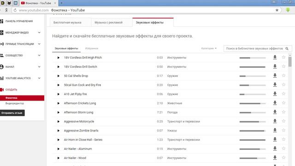Image resolution: width=295 pixels, height=166 pixels.
Task: Switch to Бесплатная музыка tab
Action: pyautogui.click(x=71, y=23)
